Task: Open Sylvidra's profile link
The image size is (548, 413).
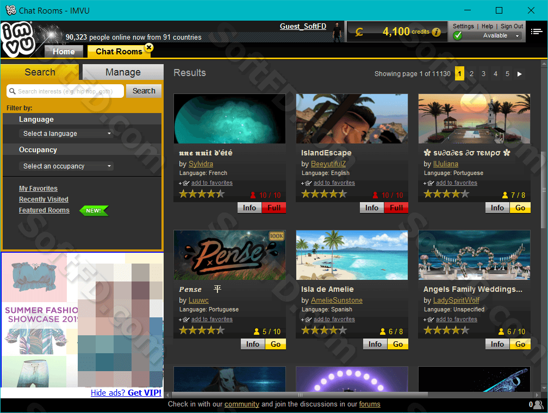Action: tap(201, 164)
